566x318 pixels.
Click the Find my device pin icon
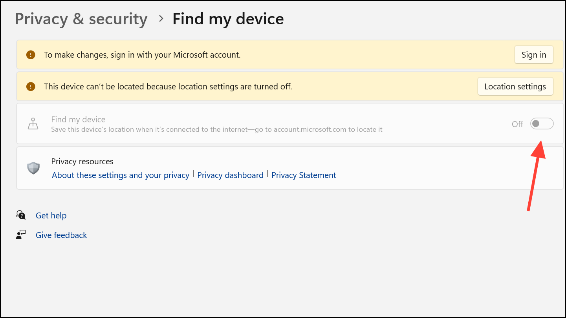point(33,124)
